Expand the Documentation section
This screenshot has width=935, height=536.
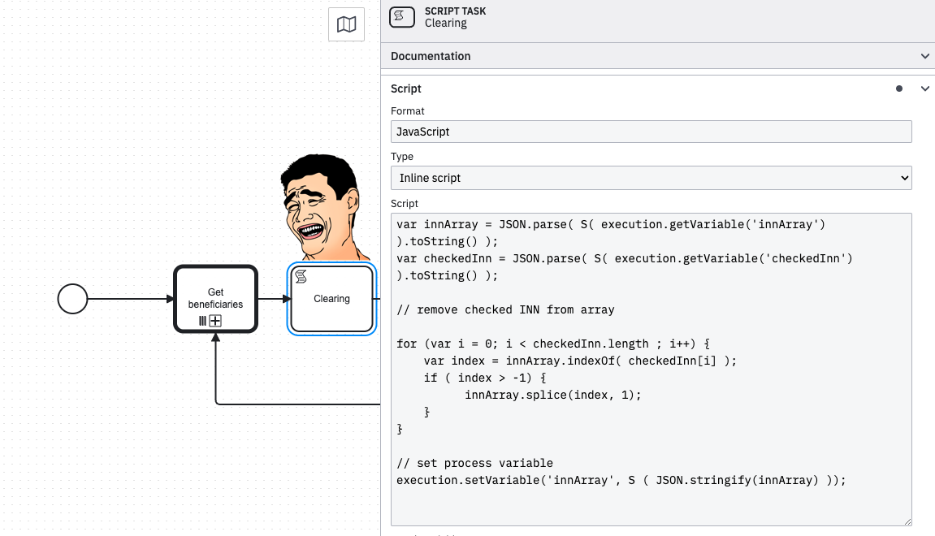(925, 56)
